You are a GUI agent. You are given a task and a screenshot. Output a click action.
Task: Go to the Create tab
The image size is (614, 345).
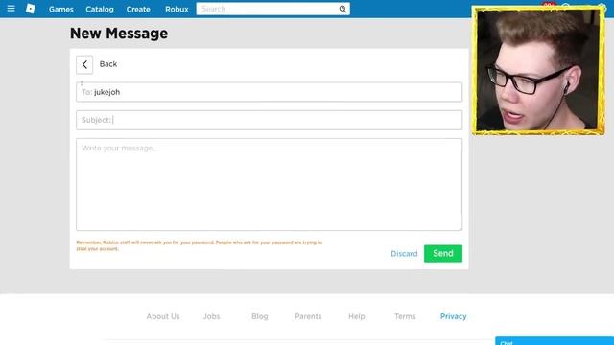138,9
